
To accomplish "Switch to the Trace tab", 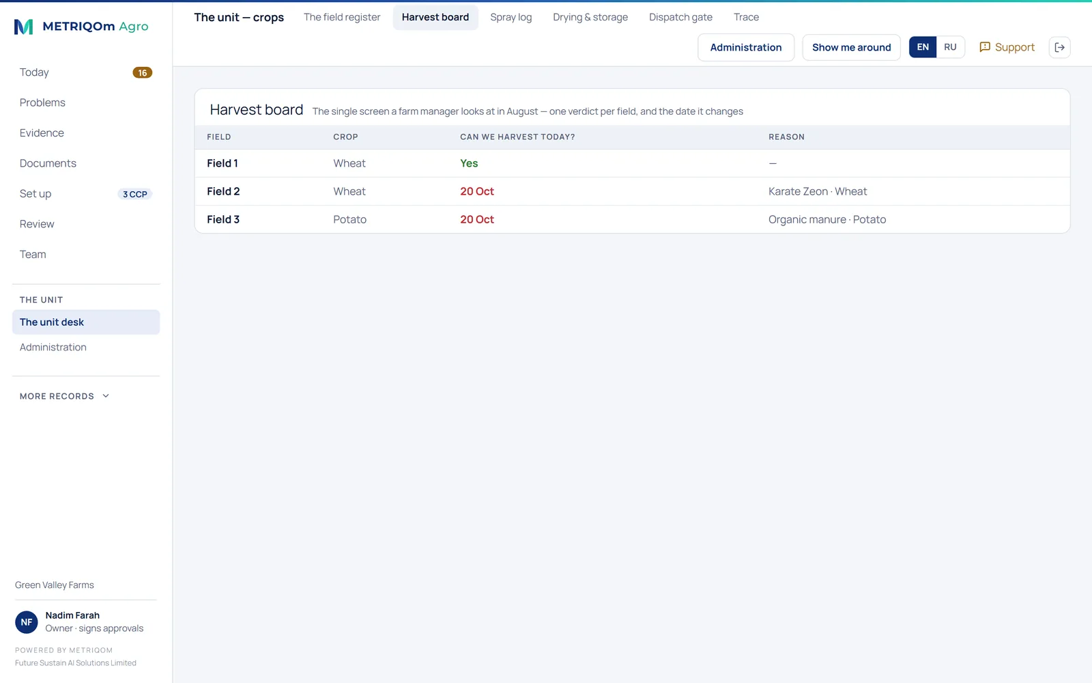I will pos(746,17).
